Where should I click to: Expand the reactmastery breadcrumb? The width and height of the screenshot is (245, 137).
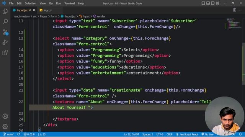pyautogui.click(x=21, y=16)
